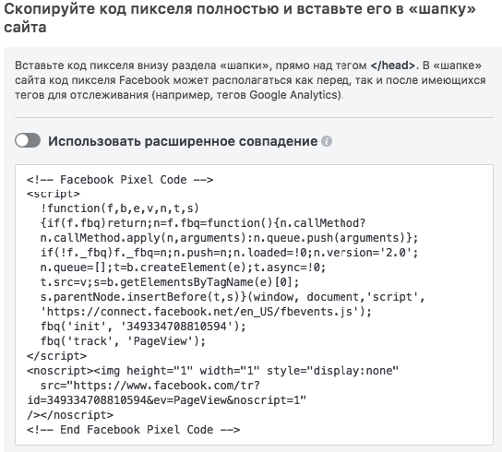The height and width of the screenshot is (452, 502).
Task: Click the noscript img height line
Action: click(x=212, y=371)
